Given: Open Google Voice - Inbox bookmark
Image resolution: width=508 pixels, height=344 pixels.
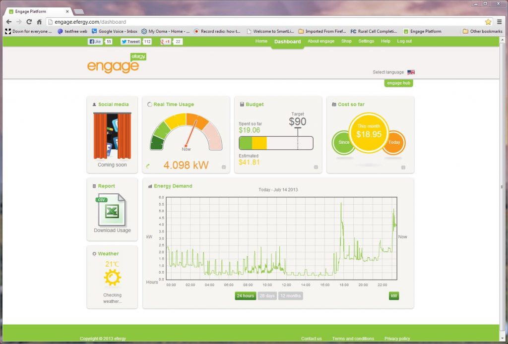Looking at the screenshot, I should tap(115, 31).
